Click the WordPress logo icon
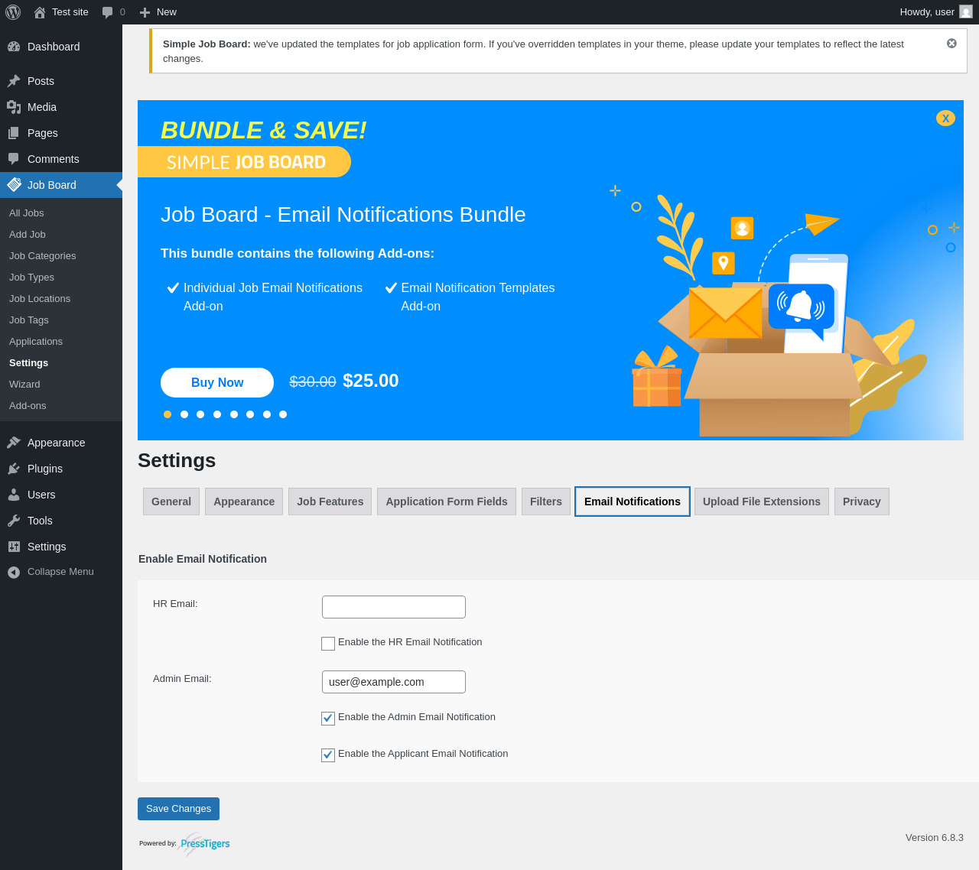This screenshot has height=870, width=979. click(13, 12)
